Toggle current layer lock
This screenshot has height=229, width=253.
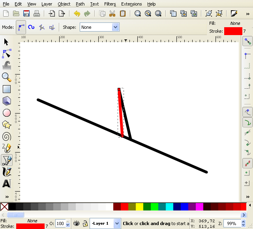[85, 223]
